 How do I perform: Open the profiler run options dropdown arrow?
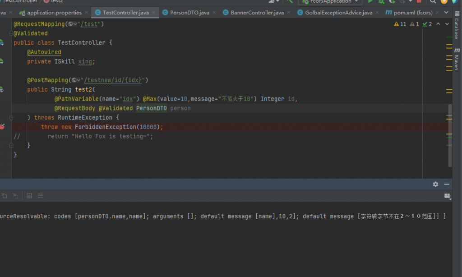tap(411, 1)
